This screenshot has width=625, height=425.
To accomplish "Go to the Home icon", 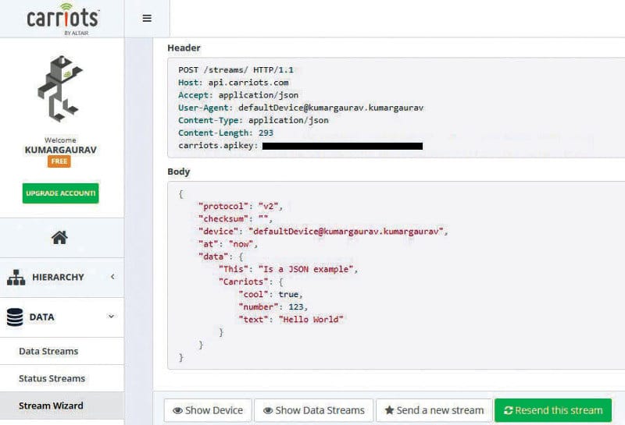I will [x=59, y=238].
